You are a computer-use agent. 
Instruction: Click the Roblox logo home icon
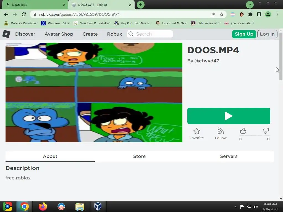[6, 34]
